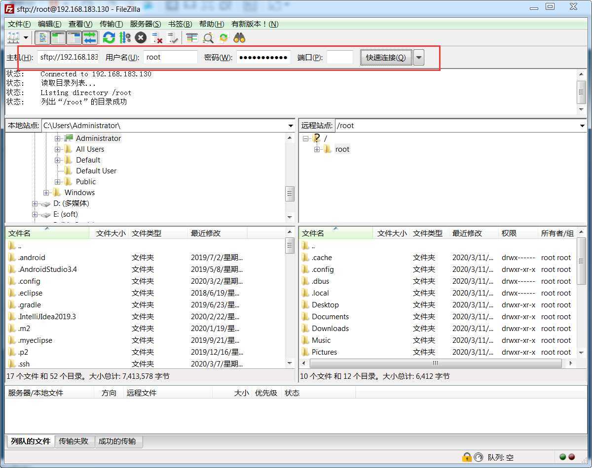Expand the Administrator folder node
The image size is (592, 468).
(x=58, y=138)
